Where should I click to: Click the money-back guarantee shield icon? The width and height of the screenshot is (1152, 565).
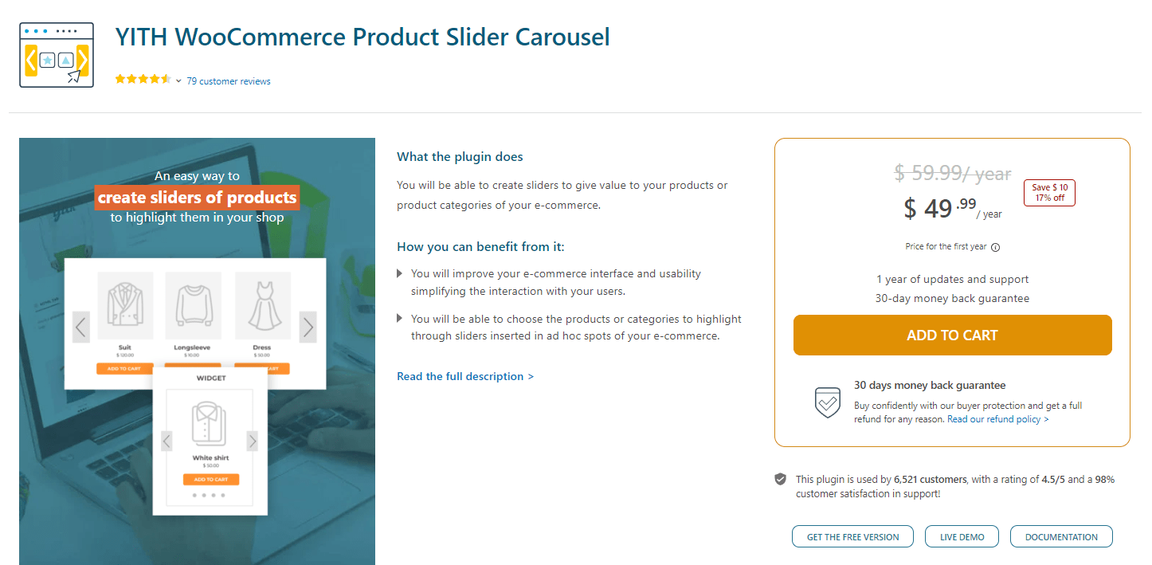click(x=827, y=402)
